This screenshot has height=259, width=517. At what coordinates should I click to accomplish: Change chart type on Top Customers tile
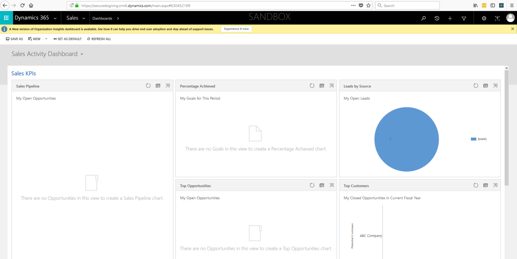click(x=485, y=185)
